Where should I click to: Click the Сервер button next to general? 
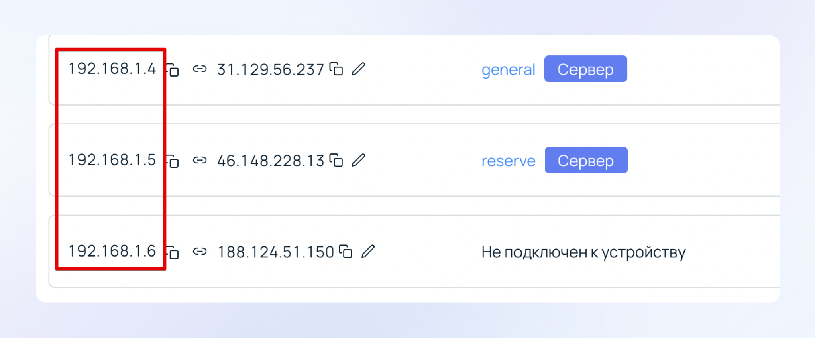click(585, 69)
